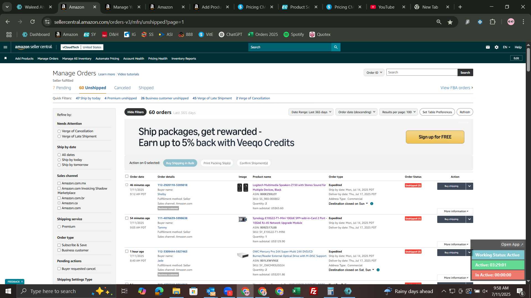Image resolution: width=531 pixels, height=298 pixels.
Task: Expand More information for the Logitech order
Action: pos(455,211)
